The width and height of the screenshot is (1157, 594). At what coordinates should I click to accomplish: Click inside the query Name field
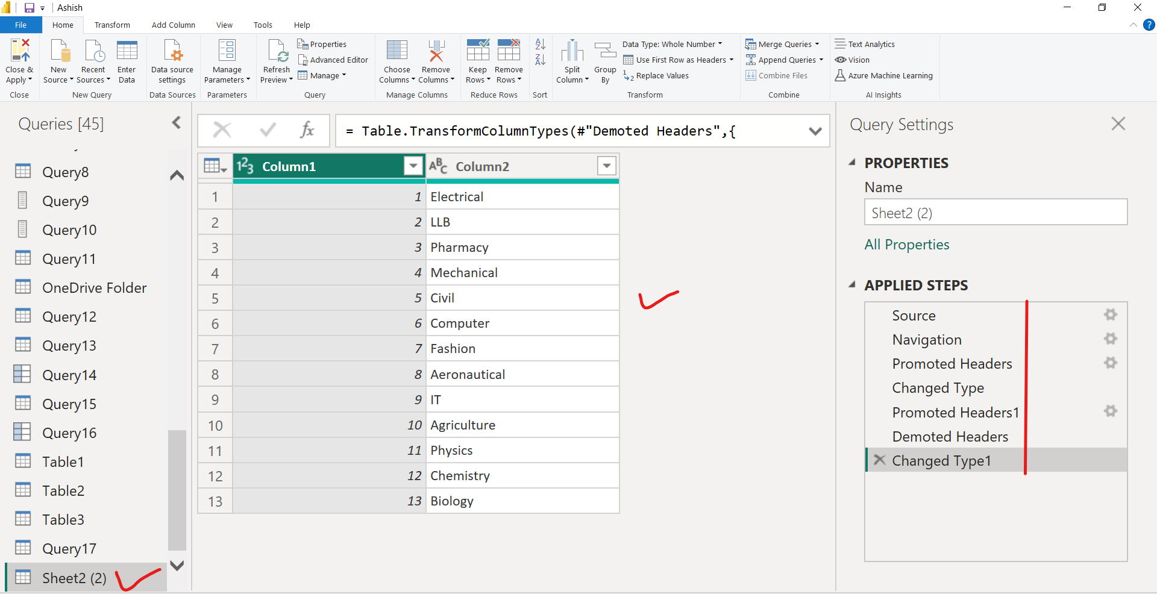[x=995, y=212]
